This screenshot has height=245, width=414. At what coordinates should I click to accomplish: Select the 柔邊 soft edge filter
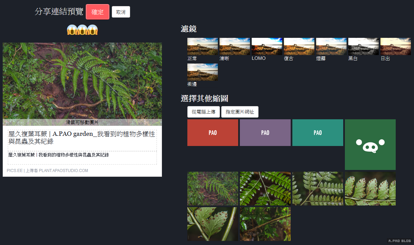click(202, 72)
